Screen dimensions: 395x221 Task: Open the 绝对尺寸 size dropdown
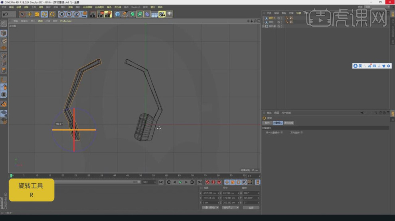click(231, 207)
